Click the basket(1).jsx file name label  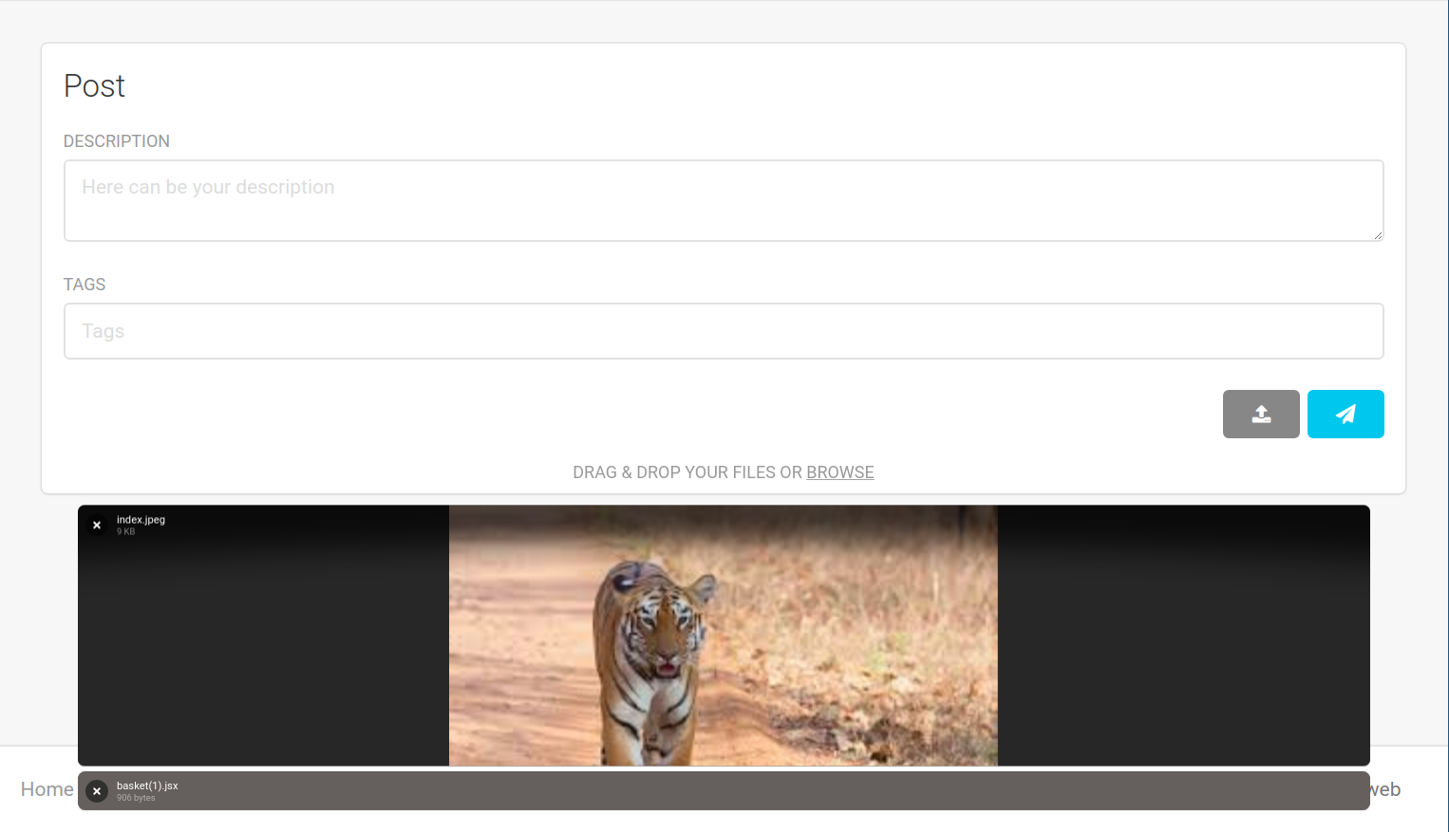(x=147, y=786)
